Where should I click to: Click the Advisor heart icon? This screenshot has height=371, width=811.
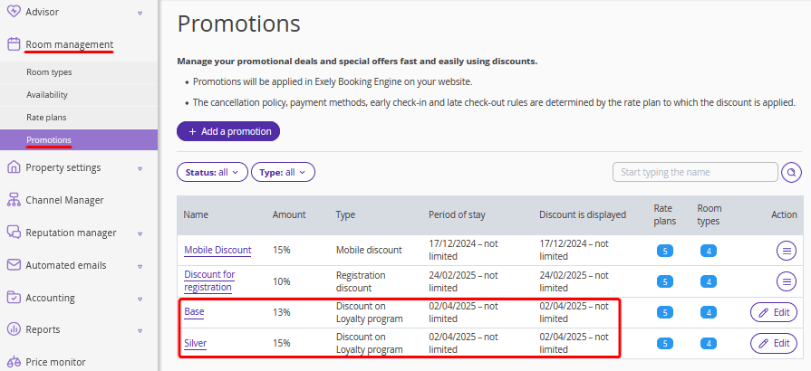click(x=14, y=12)
